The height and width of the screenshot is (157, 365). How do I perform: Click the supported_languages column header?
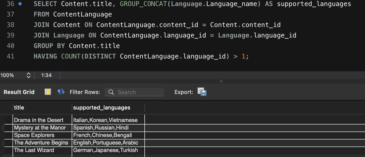102,107
